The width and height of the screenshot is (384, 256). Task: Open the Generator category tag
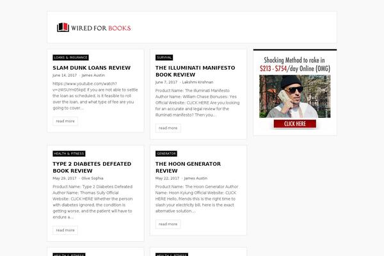pos(166,154)
